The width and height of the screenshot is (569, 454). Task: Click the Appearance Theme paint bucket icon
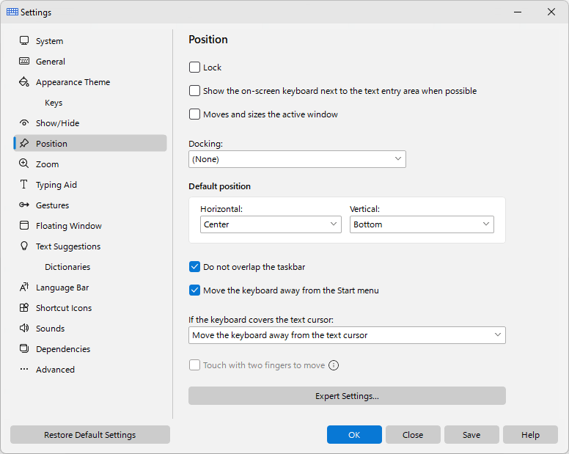click(x=24, y=81)
